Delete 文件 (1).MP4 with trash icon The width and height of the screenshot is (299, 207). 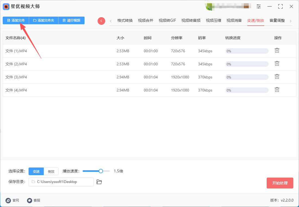point(277,50)
